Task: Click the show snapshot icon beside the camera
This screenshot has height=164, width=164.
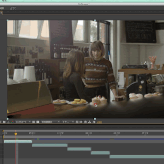Action: tap(8, 122)
